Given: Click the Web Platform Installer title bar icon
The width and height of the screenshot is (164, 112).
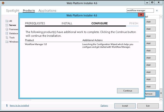Looking at the screenshot, I should tap(3, 3).
